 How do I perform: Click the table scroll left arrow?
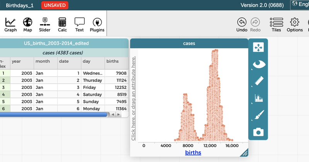tap(113, 114)
